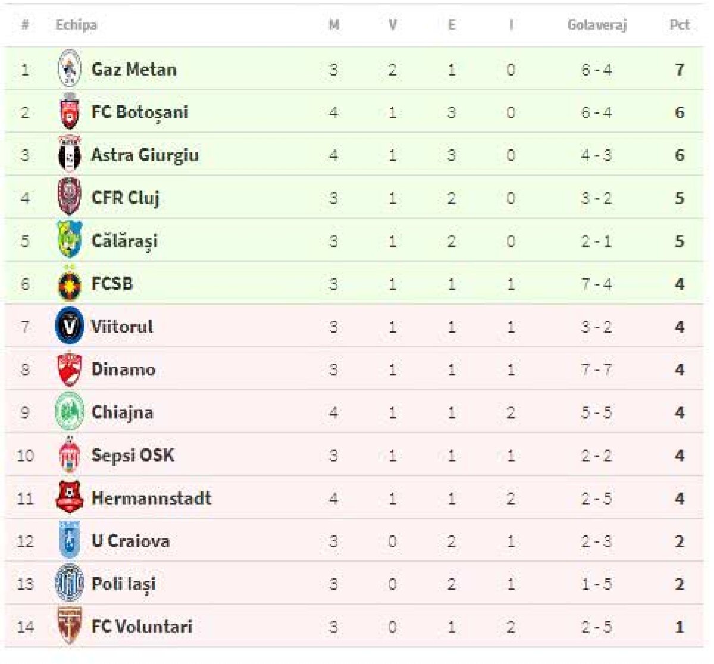
Task: Open the Gaz Metan team name link
Action: (134, 69)
